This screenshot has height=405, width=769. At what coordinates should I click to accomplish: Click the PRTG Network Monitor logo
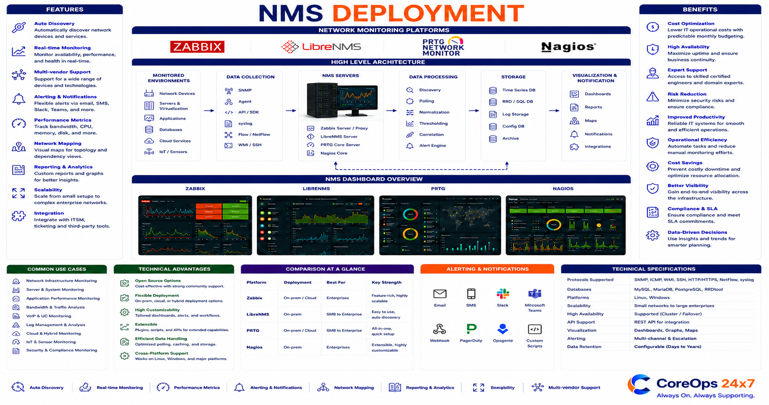point(443,46)
